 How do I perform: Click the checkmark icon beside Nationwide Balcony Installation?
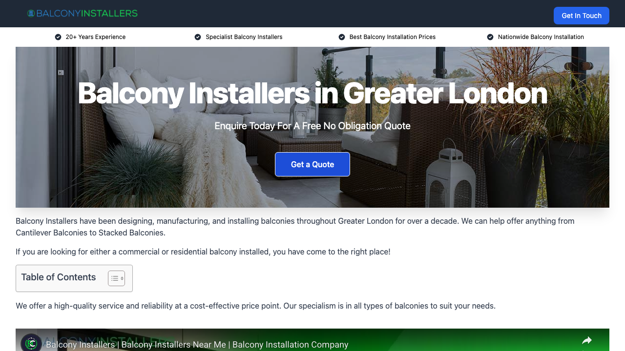pos(490,37)
